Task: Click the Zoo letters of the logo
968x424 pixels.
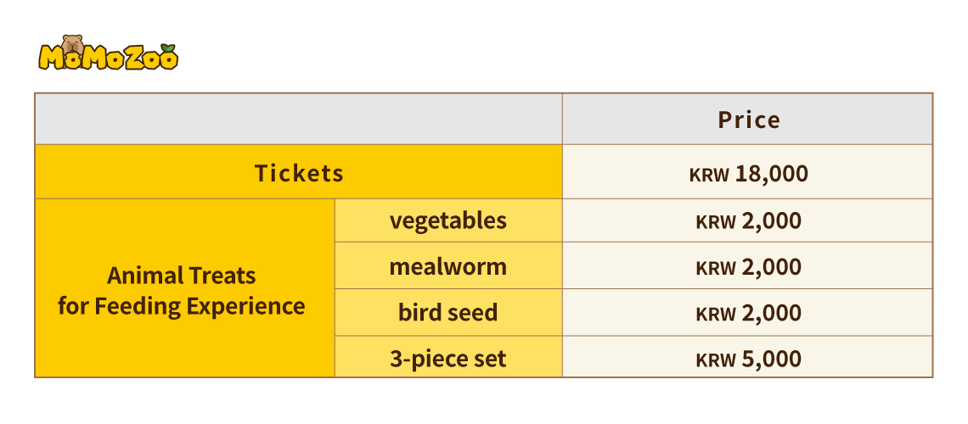Action: point(149,57)
